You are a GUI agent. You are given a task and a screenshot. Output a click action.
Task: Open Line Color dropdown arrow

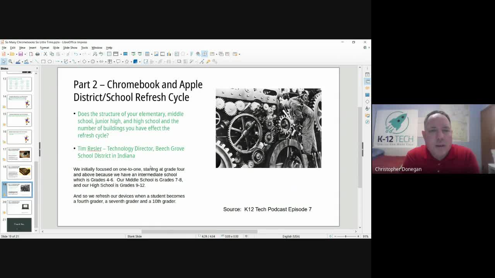pos(22,62)
